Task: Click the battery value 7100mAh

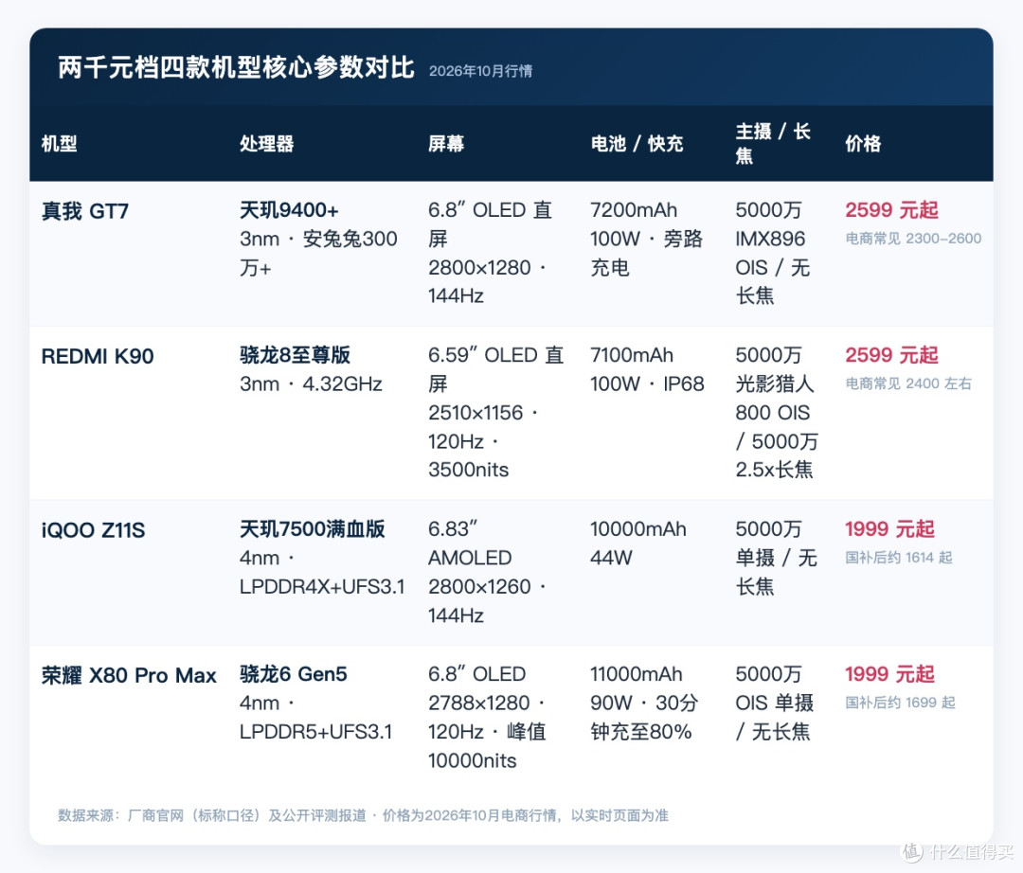Action: (x=632, y=355)
